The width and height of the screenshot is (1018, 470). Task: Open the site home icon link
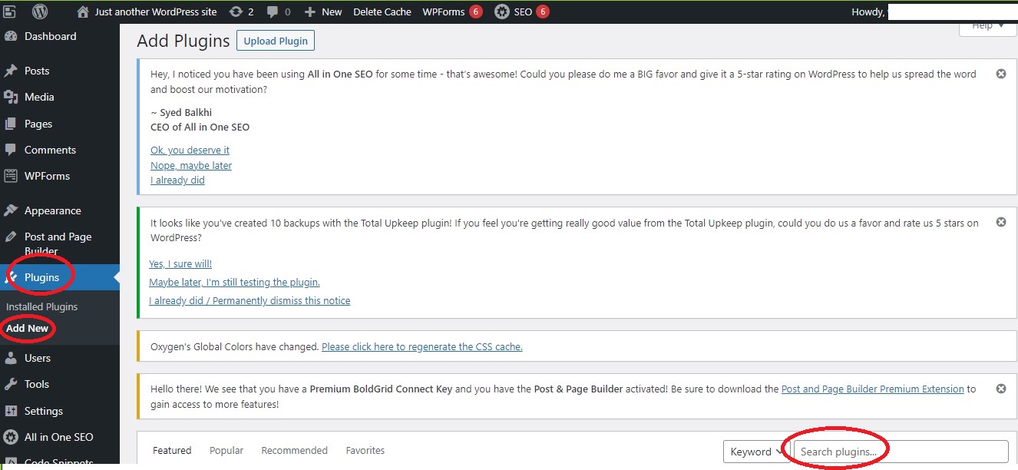(83, 12)
